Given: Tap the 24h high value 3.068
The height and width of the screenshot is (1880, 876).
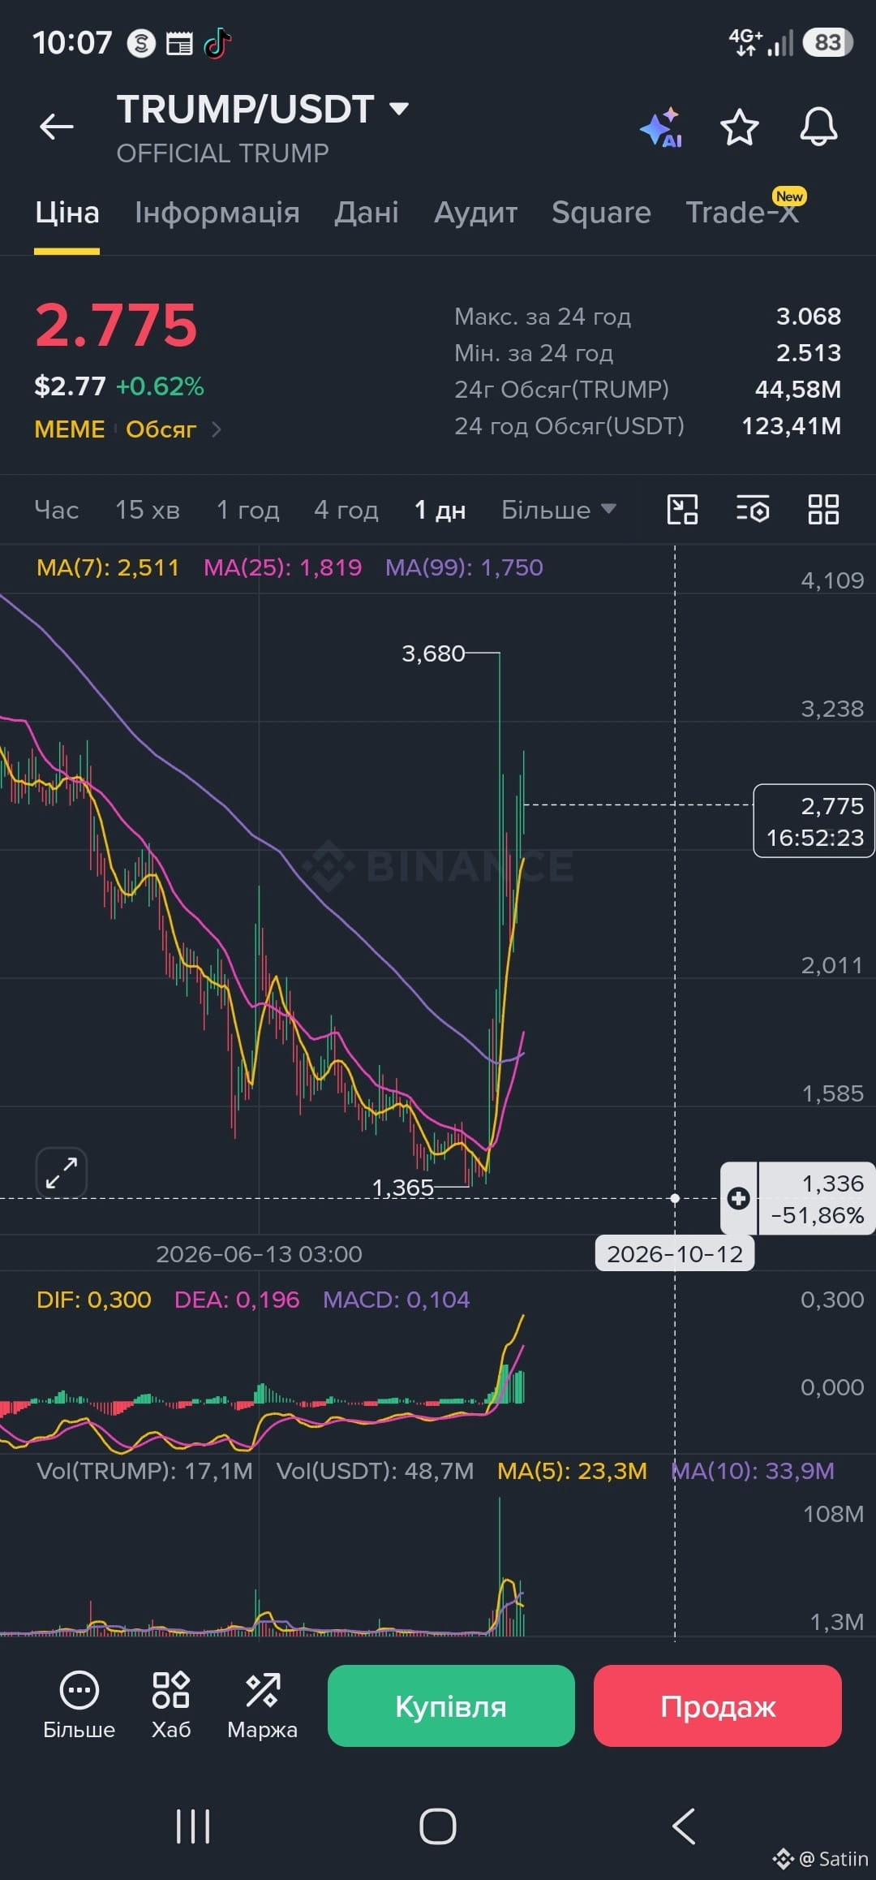Looking at the screenshot, I should [x=809, y=316].
